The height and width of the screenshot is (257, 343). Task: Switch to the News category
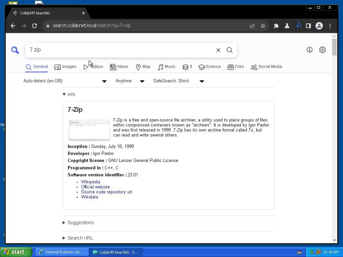(119, 67)
